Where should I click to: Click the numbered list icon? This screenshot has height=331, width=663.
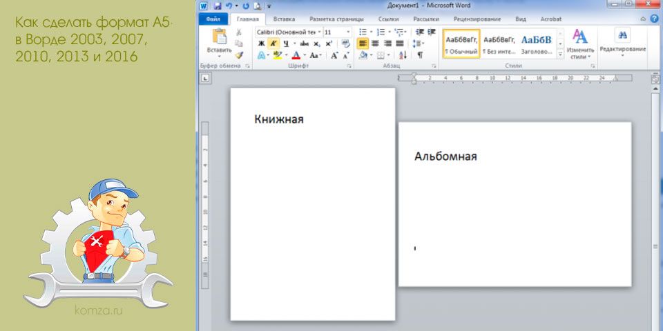click(x=381, y=32)
